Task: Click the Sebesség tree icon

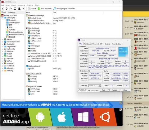Action: 5,70
